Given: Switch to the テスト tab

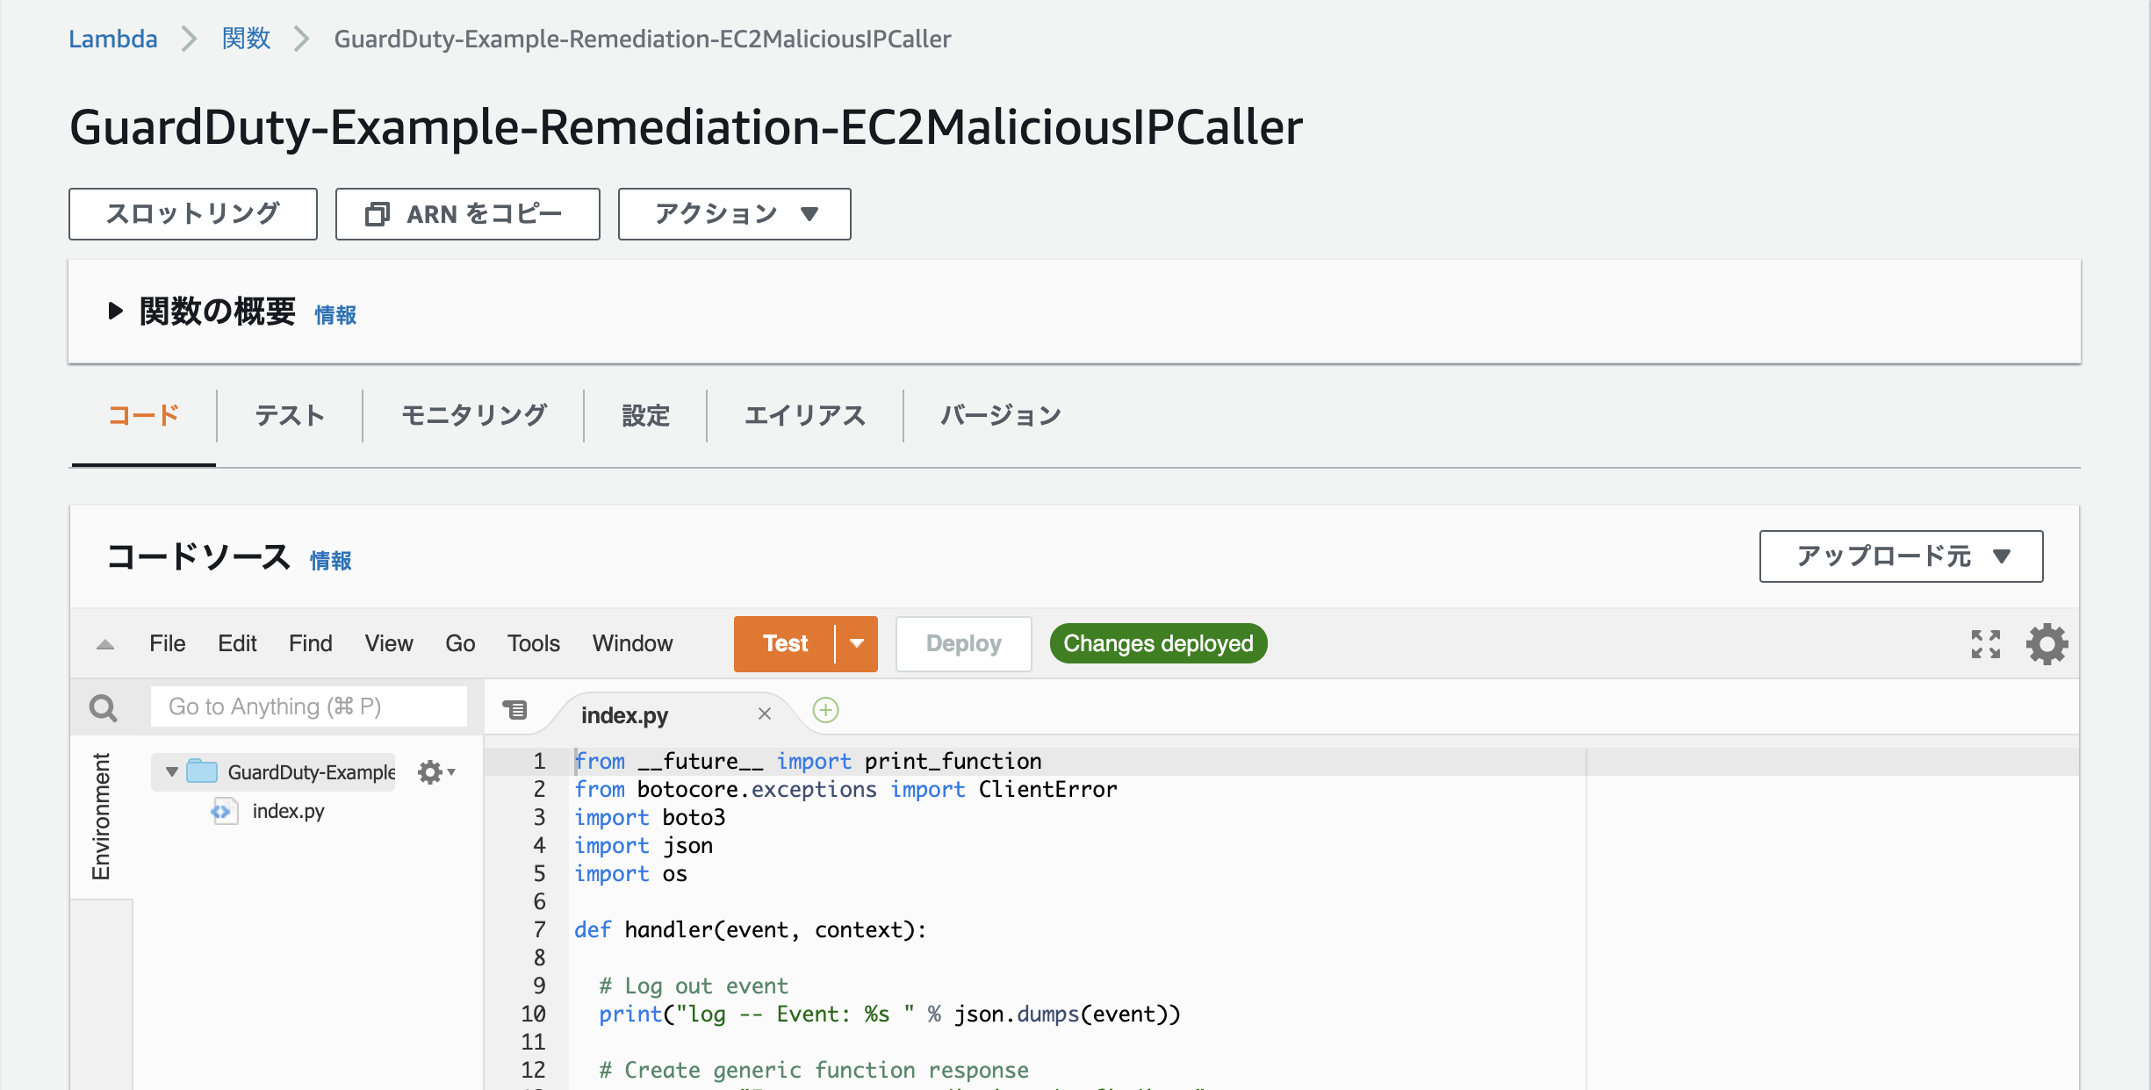Looking at the screenshot, I should [290, 415].
